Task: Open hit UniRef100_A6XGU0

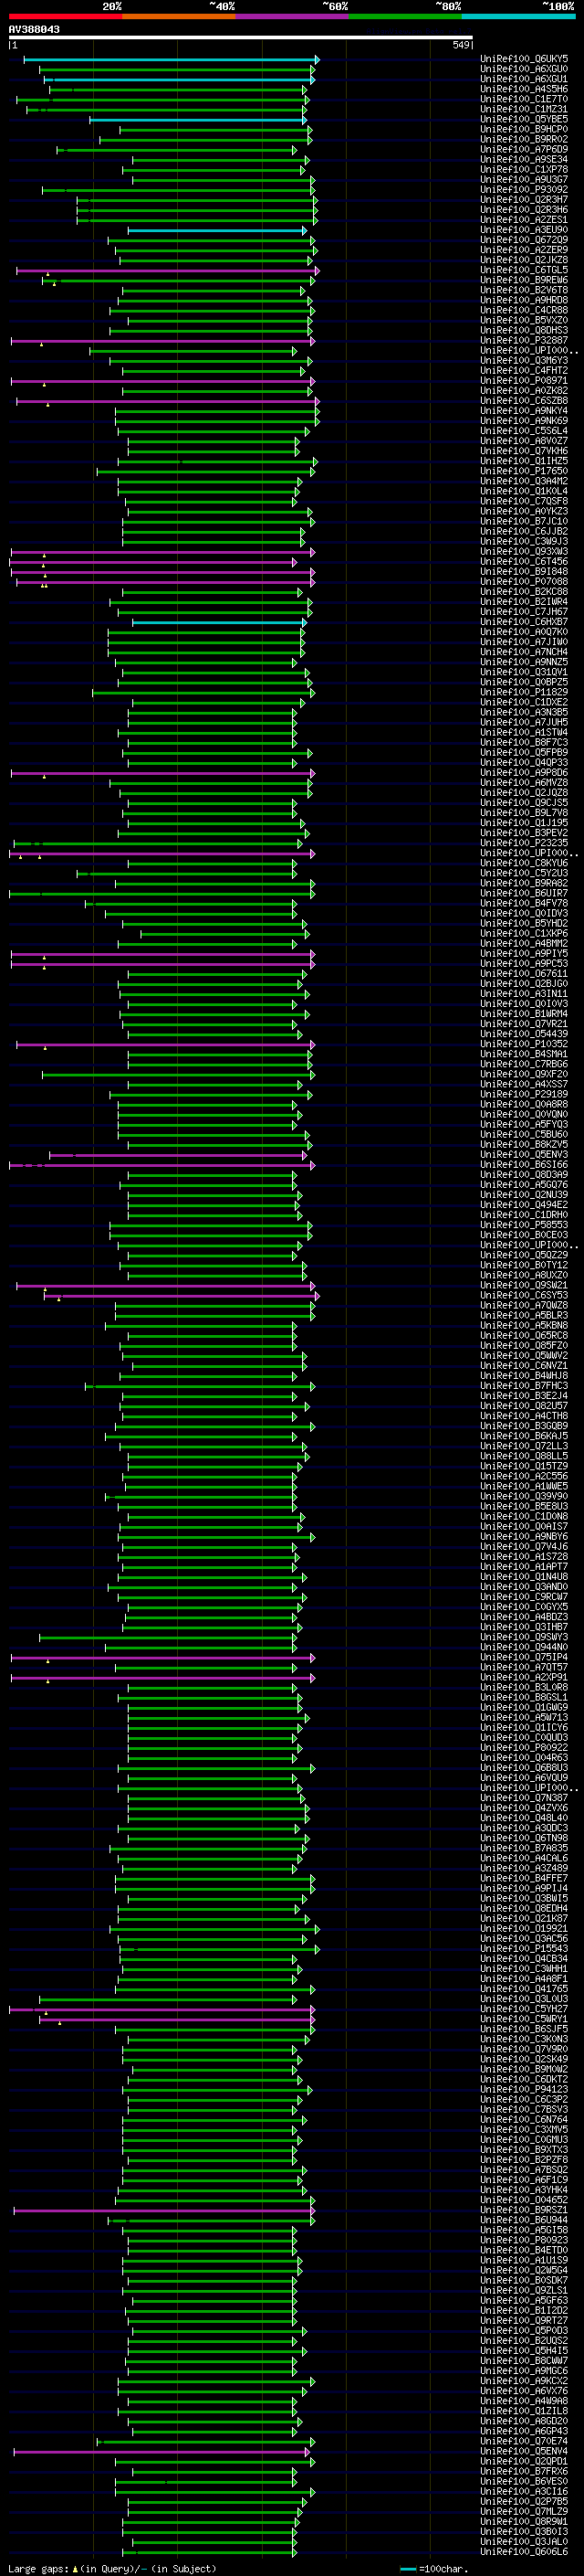Action: [524, 69]
